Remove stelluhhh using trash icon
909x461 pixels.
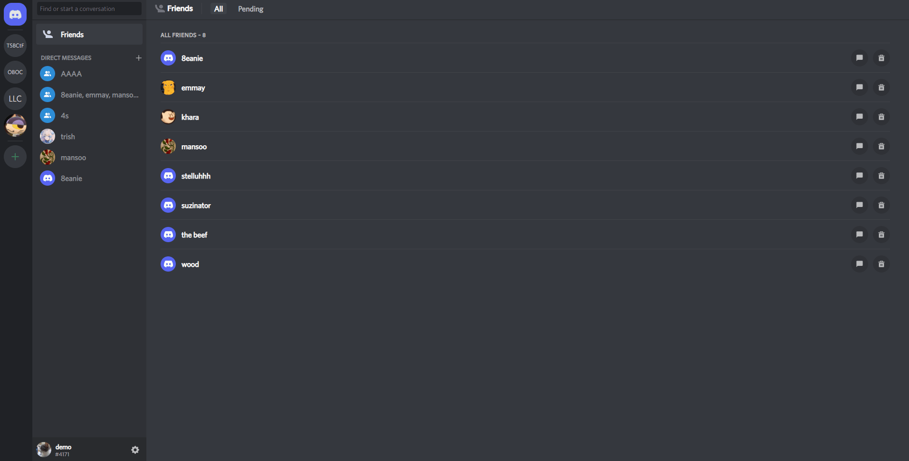coord(881,176)
